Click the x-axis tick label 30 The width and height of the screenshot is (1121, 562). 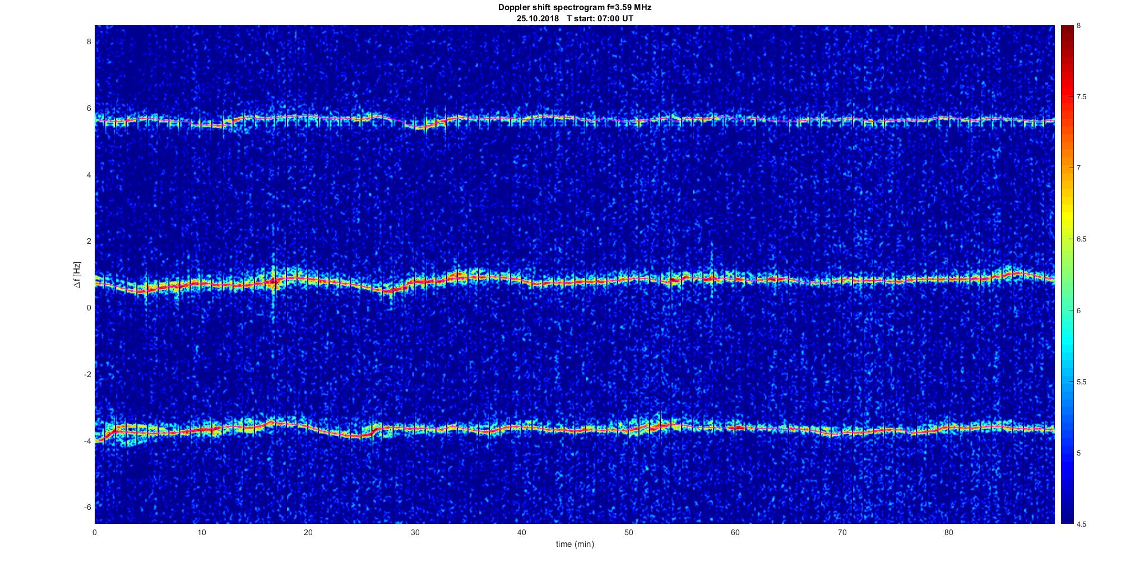415,532
